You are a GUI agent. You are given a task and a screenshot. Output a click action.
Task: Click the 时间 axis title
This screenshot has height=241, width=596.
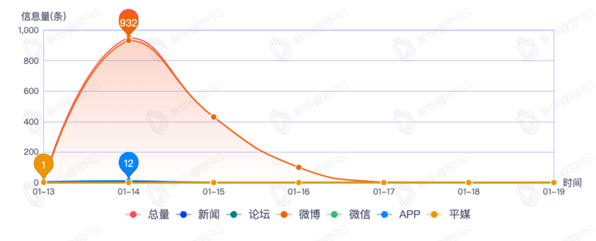(572, 183)
